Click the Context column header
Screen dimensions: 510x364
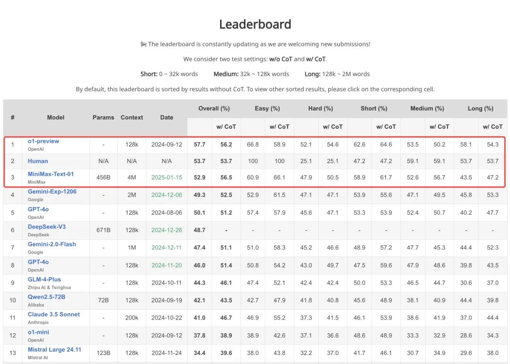(132, 118)
